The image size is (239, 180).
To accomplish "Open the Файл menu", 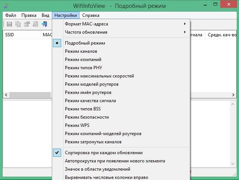I will 11,15.
